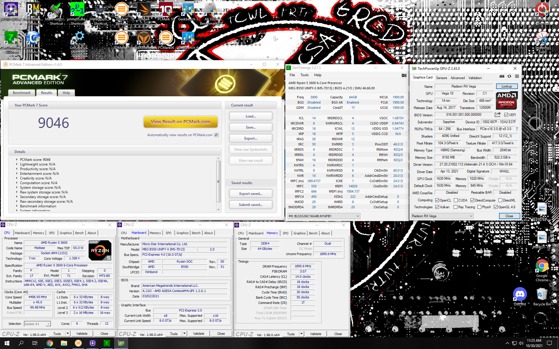
Task: Launch the 3DMark11 desktop icon
Action: tap(122, 40)
